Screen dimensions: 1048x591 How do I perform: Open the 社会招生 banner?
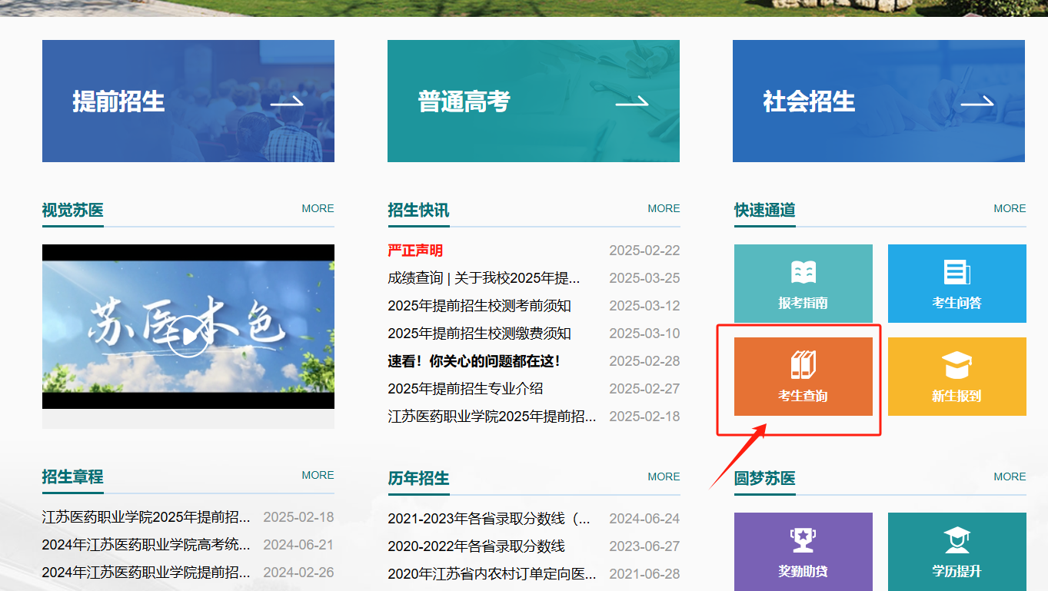pos(878,101)
